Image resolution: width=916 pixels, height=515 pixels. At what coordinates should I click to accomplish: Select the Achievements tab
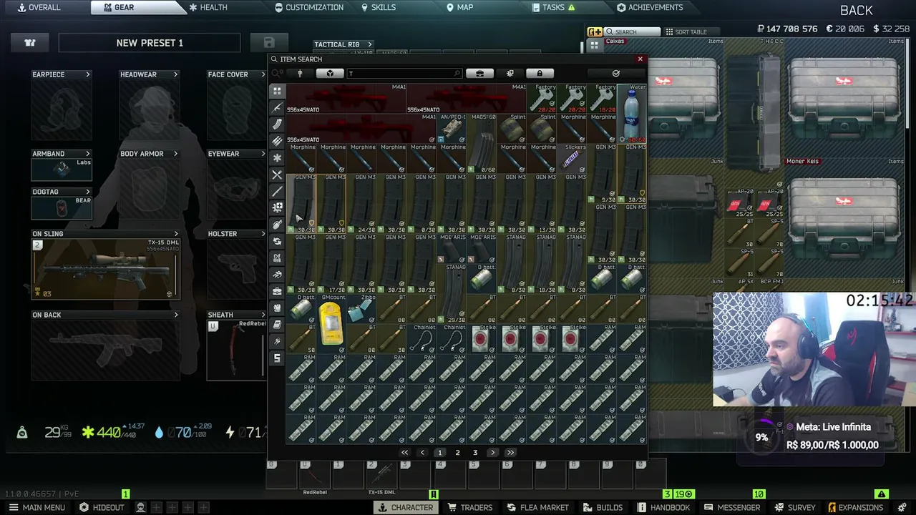click(650, 7)
